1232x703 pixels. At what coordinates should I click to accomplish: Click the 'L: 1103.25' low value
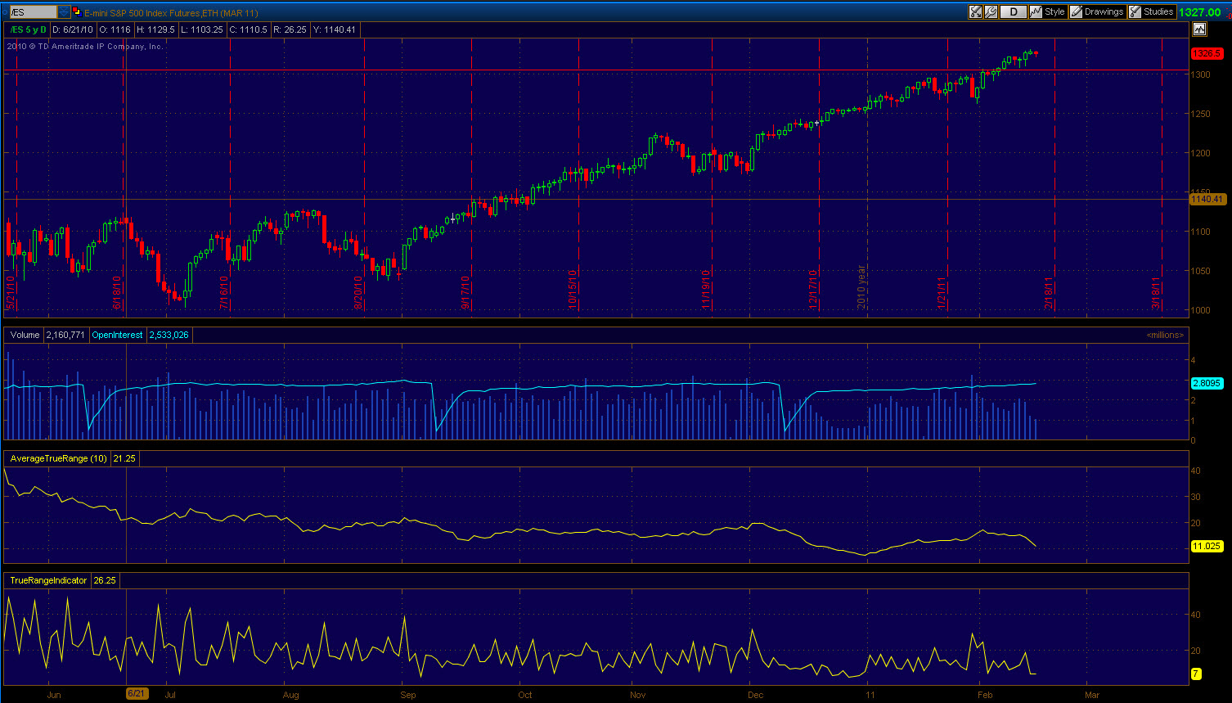tap(202, 29)
